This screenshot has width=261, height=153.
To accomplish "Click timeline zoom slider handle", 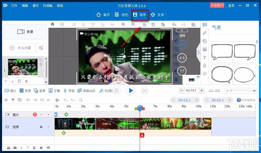I will pos(231,91).
